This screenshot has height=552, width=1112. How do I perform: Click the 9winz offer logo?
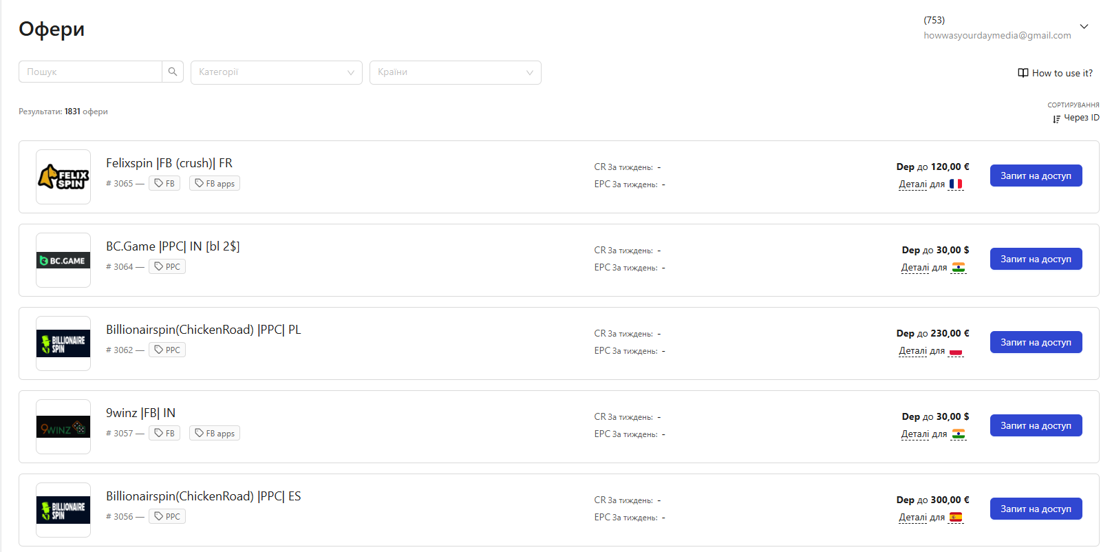[x=63, y=427]
